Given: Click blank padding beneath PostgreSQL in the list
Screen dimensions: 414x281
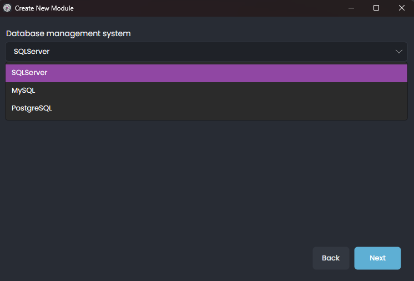Looking at the screenshot, I should point(206,118).
